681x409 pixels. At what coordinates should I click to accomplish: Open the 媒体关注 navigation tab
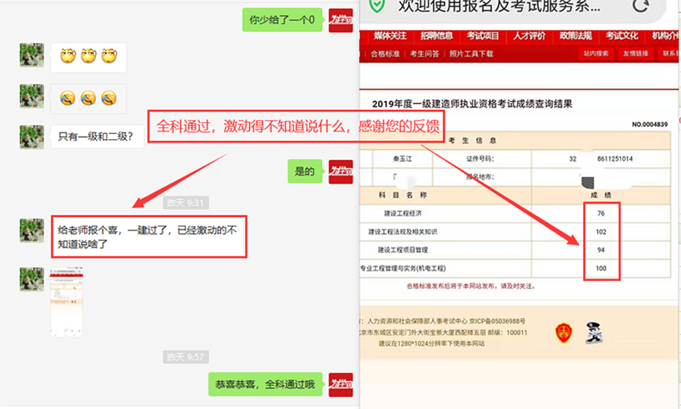[x=390, y=36]
